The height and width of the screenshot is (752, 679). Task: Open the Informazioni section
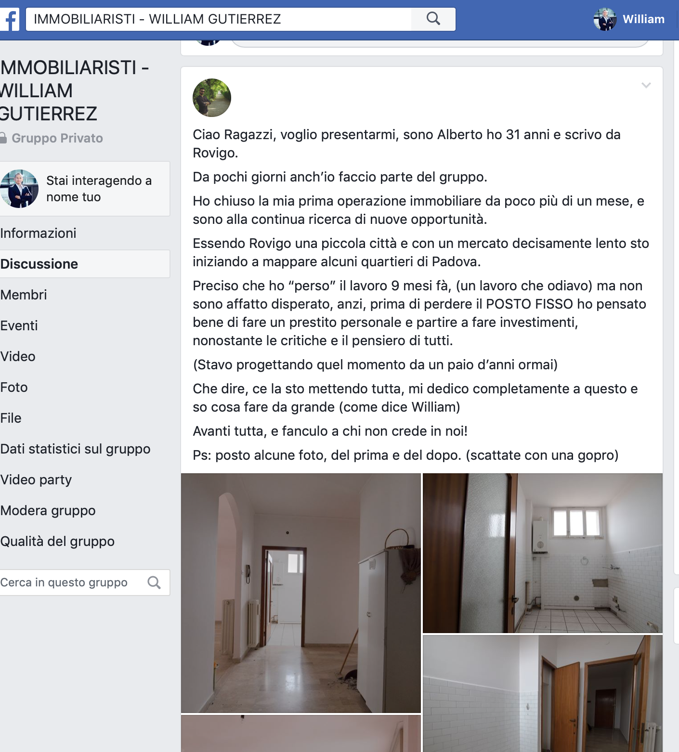[39, 233]
